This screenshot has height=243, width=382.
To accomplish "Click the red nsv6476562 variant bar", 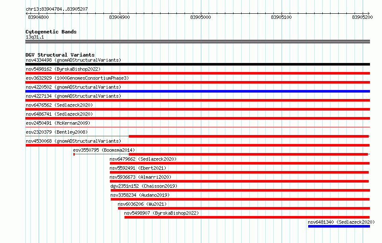I will tap(197, 109).
